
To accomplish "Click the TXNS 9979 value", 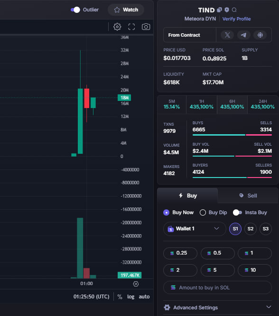I will tap(169, 131).
